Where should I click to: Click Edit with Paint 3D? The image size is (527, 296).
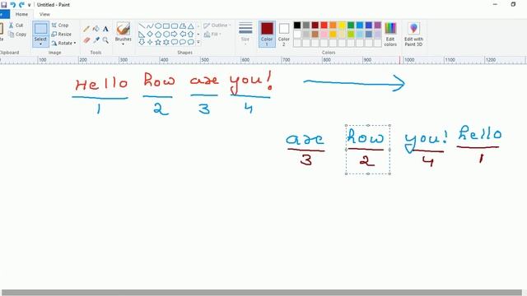tap(413, 35)
